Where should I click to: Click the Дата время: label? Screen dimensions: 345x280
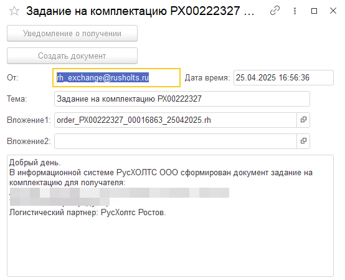click(x=207, y=78)
